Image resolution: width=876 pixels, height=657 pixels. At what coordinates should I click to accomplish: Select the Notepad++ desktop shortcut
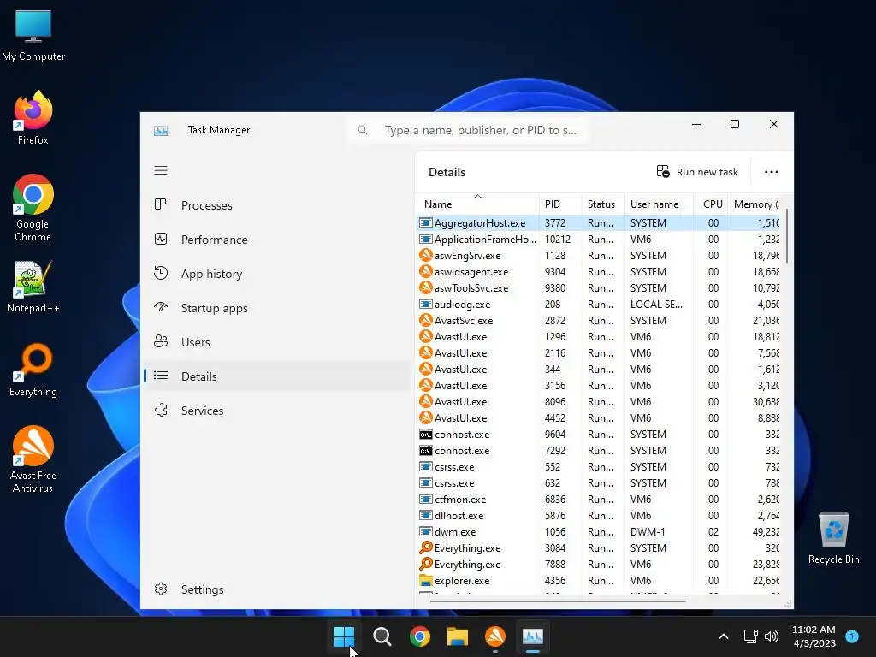point(33,286)
